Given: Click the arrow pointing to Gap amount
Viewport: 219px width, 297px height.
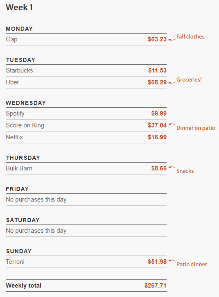Looking at the screenshot, I should pos(172,39).
